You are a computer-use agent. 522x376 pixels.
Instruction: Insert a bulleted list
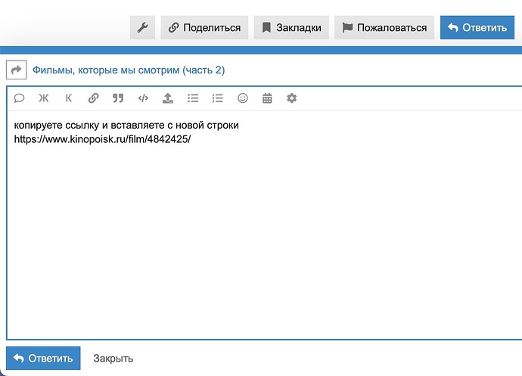pyautogui.click(x=193, y=98)
